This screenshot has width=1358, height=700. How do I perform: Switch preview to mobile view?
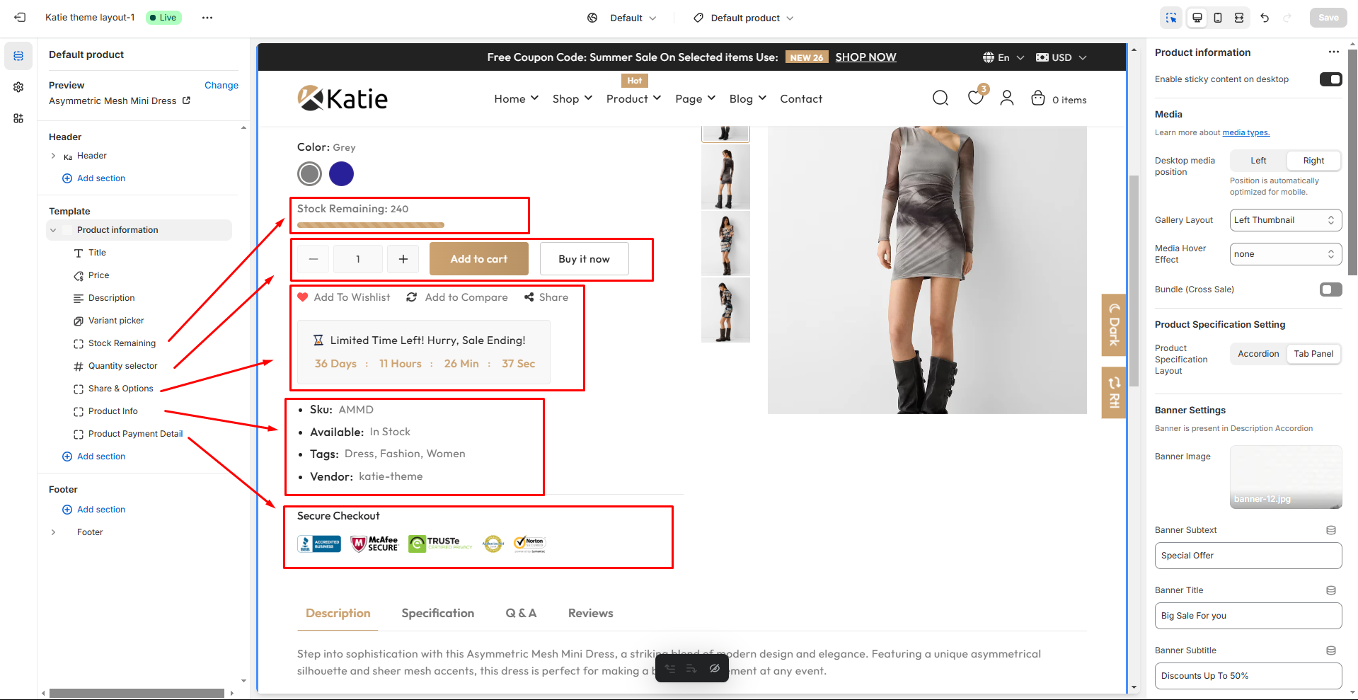pos(1217,18)
